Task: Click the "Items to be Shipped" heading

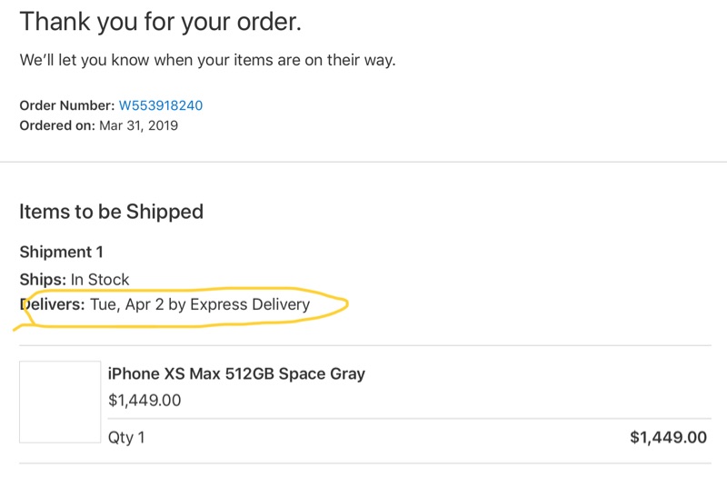Action: coord(111,212)
